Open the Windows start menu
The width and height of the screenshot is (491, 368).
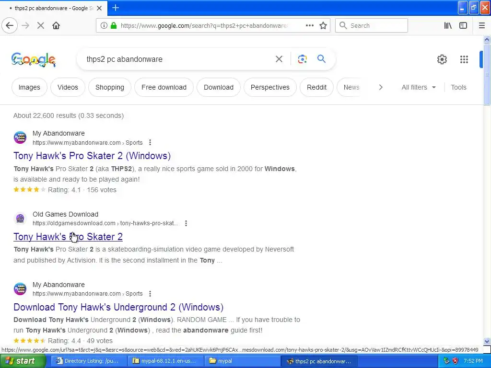[23, 361]
